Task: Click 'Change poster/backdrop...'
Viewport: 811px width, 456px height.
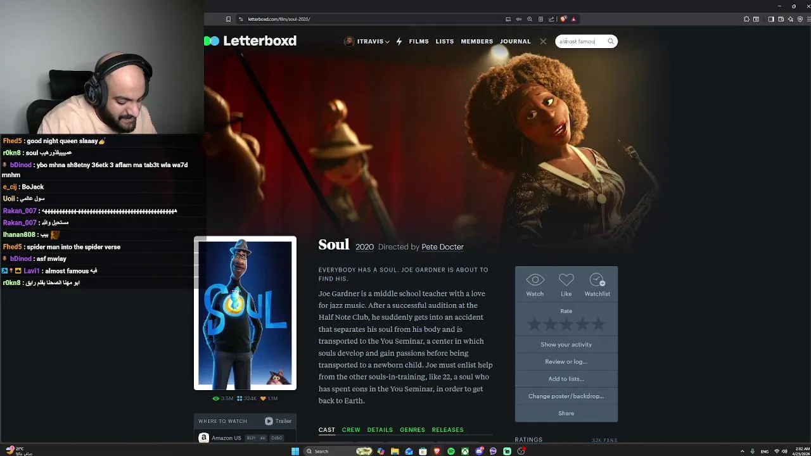Action: point(566,396)
